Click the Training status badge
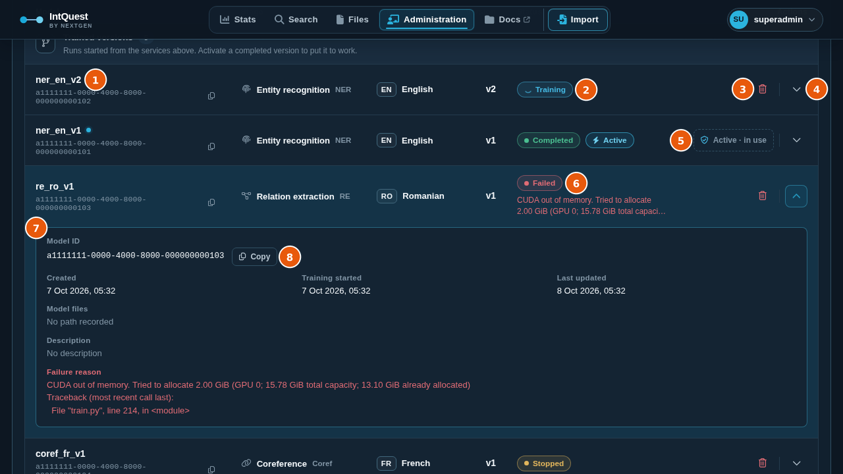843x474 pixels. tap(545, 90)
